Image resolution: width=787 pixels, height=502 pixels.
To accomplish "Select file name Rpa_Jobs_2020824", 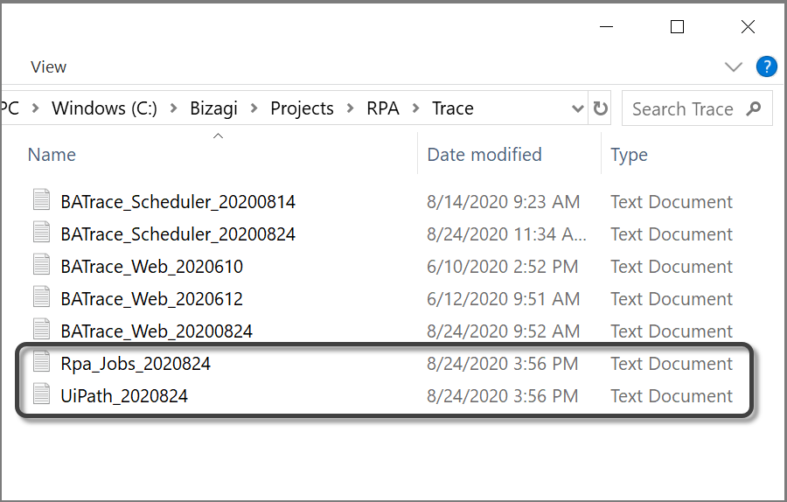I will point(136,364).
